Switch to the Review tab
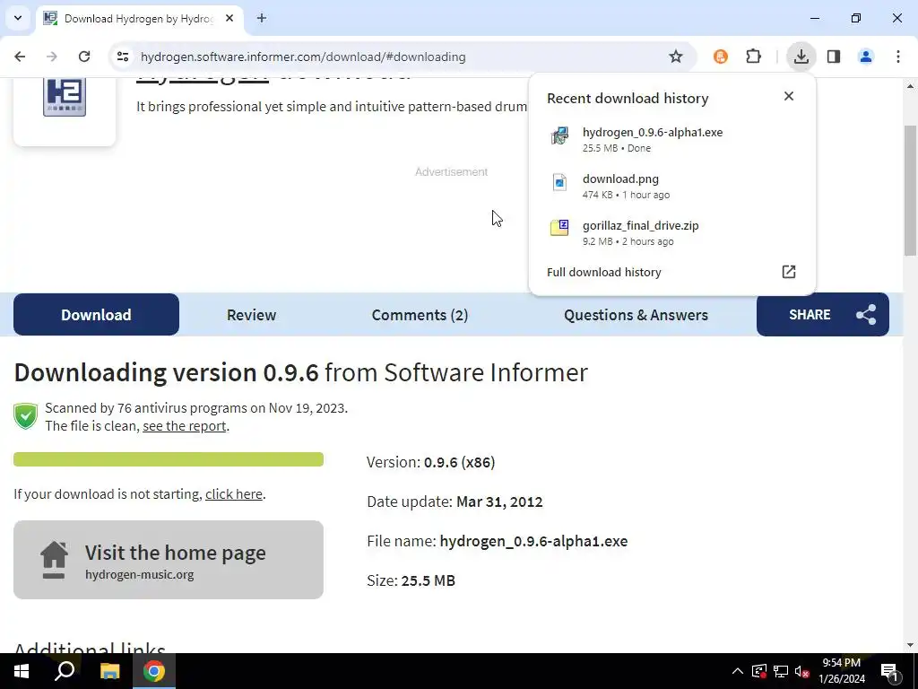Screen dimensions: 918x689 [251, 315]
